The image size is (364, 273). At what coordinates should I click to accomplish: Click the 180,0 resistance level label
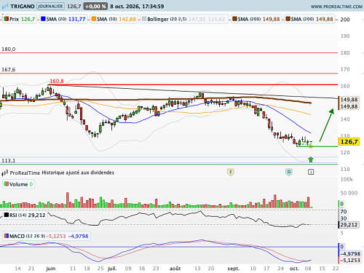pos(9,50)
